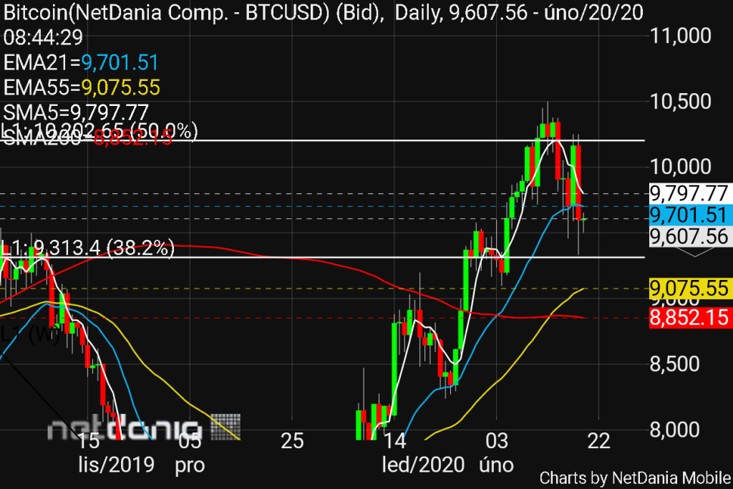
Task: Click the blue 9,701.51 price tag
Action: point(689,215)
